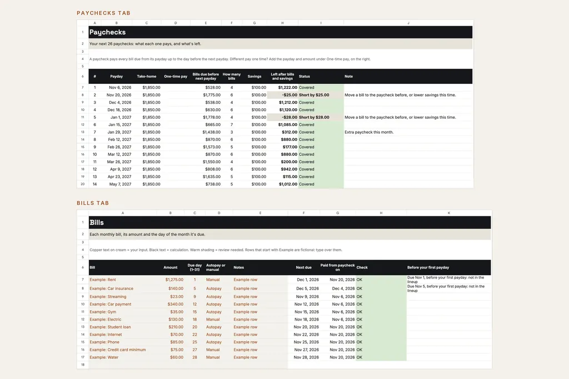
Task: Select the 'Example: Water' bill cell
Action: 123,357
